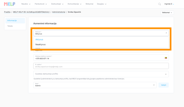Open MELP HELP breadcrumb link
The width and height of the screenshot is (184, 107).
[31, 12]
